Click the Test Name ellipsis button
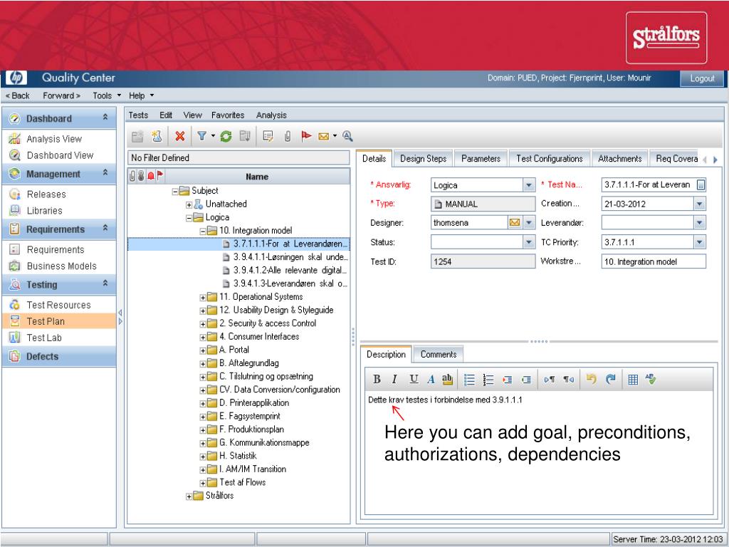The image size is (729, 547). pyautogui.click(x=701, y=185)
